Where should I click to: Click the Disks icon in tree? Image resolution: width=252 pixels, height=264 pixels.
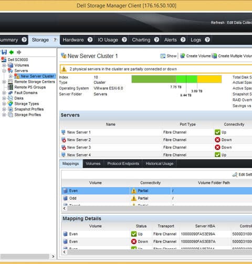[10, 98]
